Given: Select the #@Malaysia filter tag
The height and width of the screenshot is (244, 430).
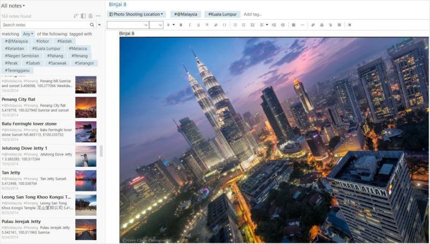Looking at the screenshot, I should point(16,41).
